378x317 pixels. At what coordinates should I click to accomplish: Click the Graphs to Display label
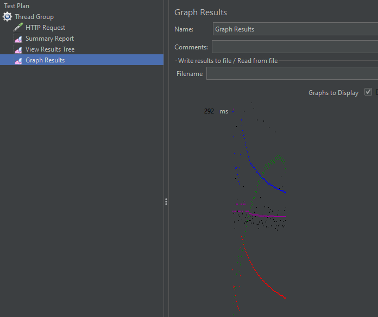pyautogui.click(x=333, y=93)
